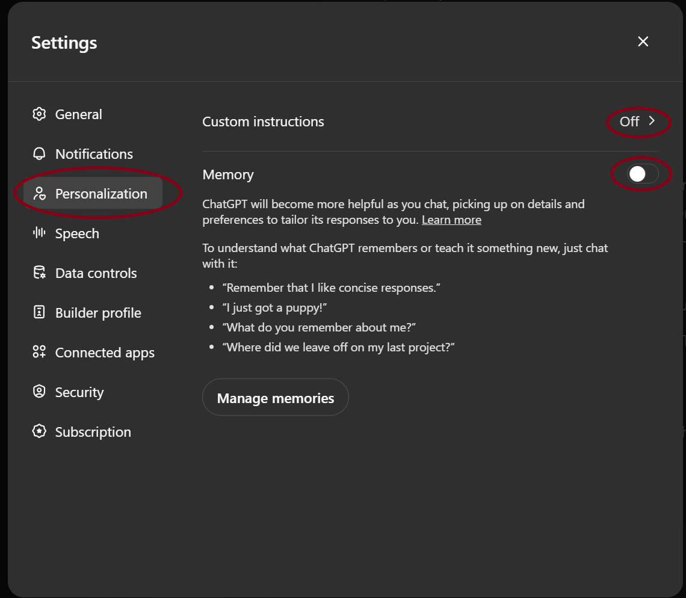
Task: Click the "Where did we leave off" example
Action: coord(339,347)
